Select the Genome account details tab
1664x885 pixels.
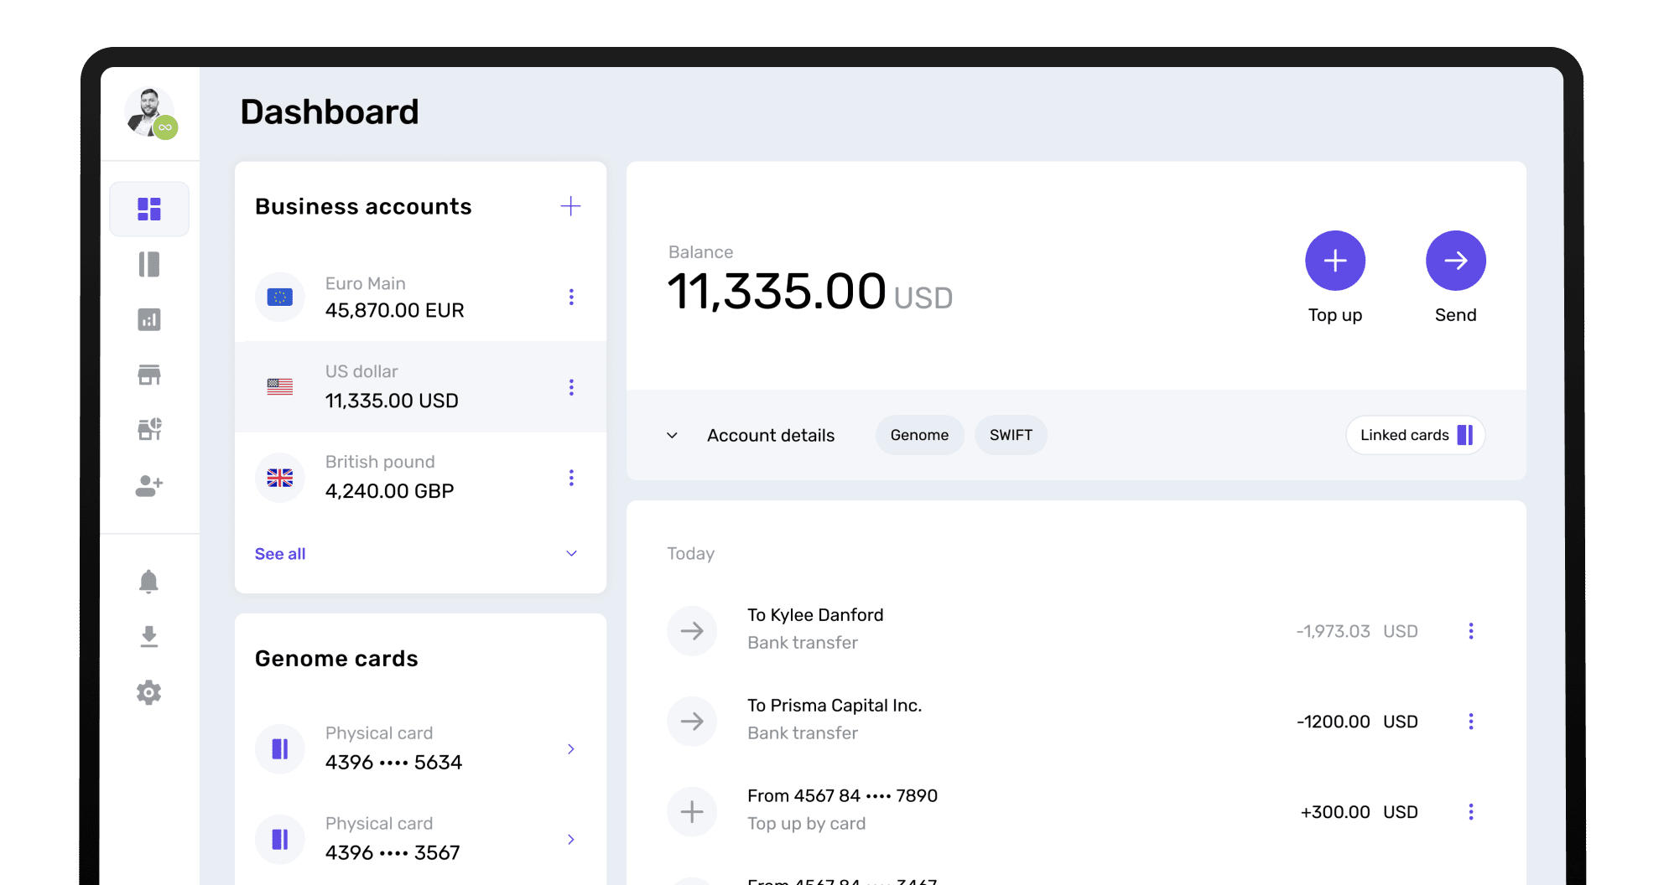click(x=919, y=435)
